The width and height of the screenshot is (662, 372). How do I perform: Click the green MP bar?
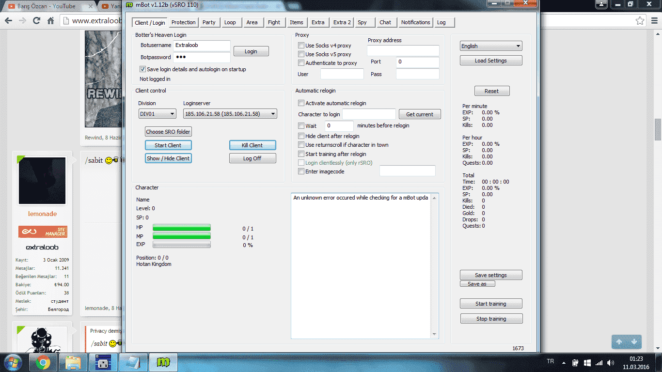(182, 236)
